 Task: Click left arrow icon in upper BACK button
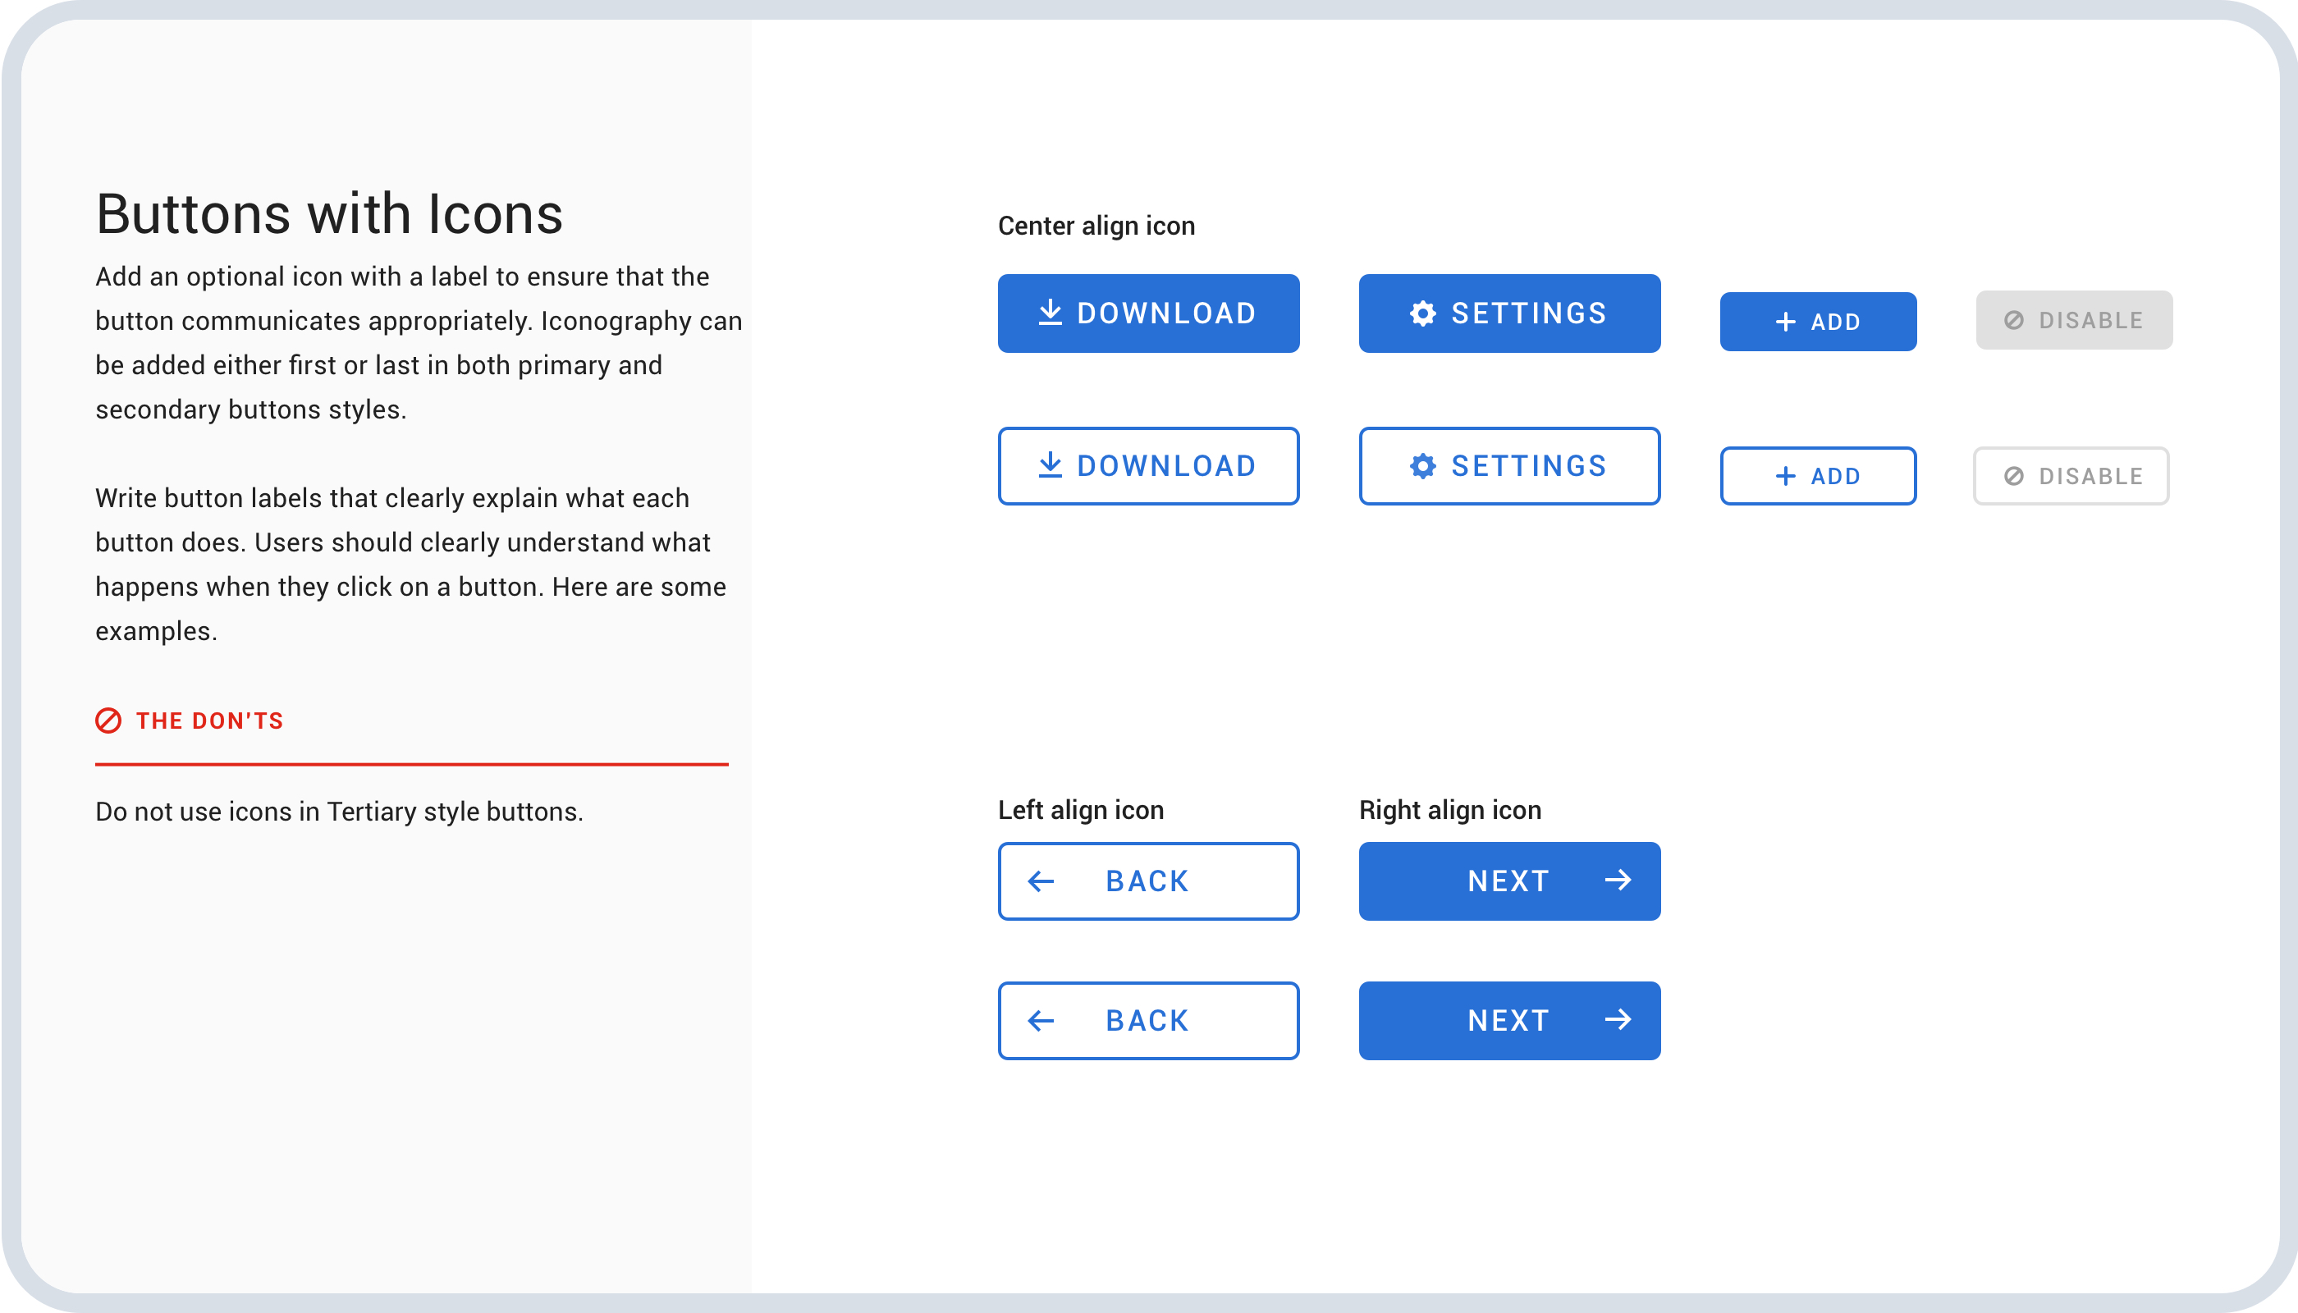1041,881
